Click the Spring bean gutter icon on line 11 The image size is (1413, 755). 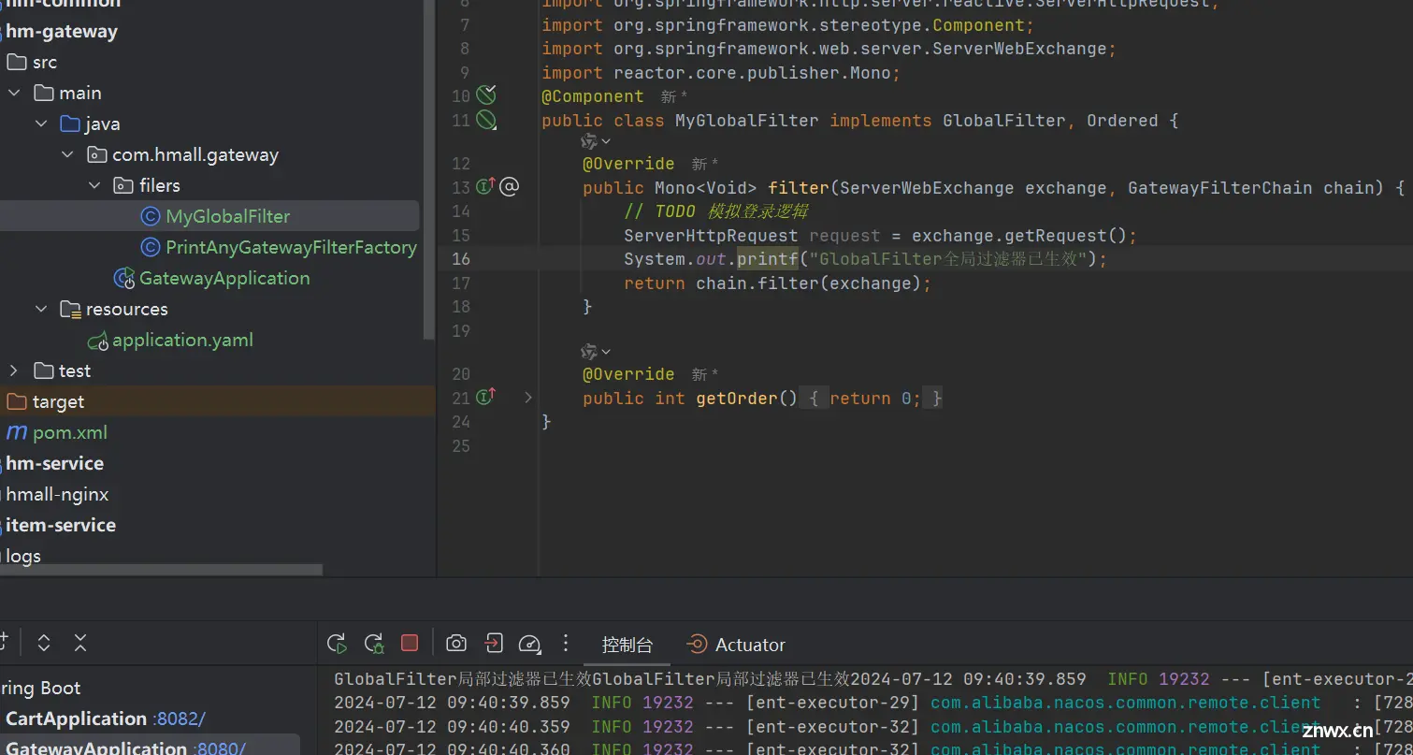(486, 120)
